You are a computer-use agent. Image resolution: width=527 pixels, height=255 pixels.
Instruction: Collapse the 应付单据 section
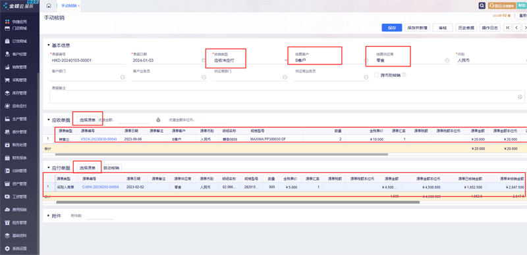coord(49,168)
